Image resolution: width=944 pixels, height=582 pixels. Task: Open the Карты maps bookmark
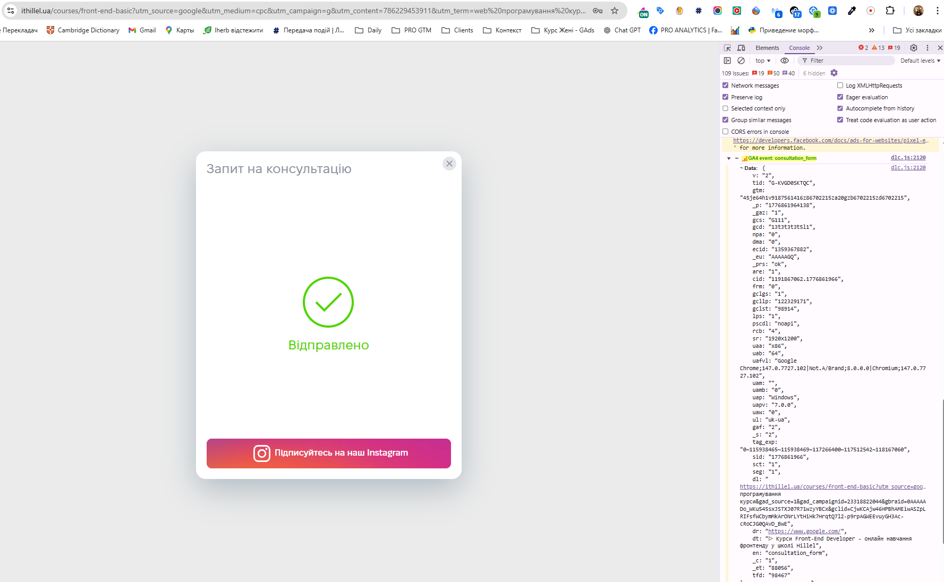(180, 30)
